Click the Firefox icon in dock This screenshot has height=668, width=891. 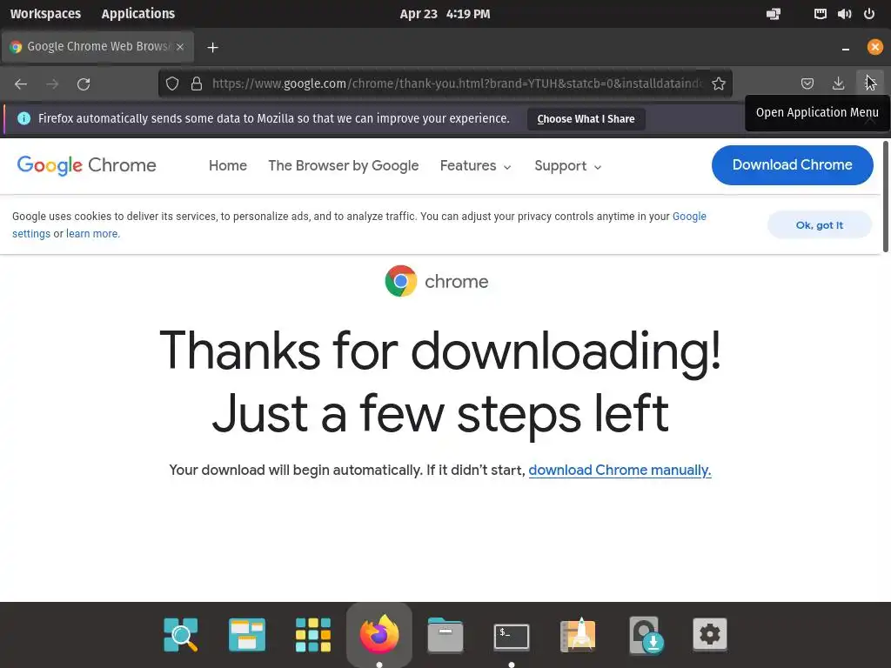[379, 634]
